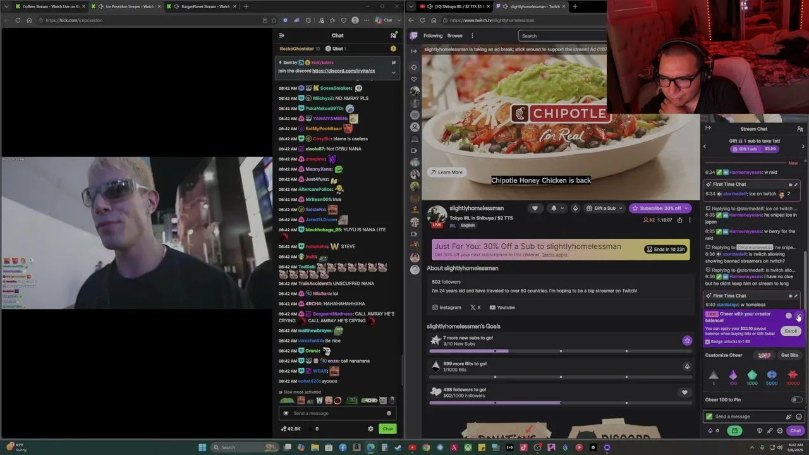The image size is (809, 455).
Task: Click the Kick address bar URL
Action: (x=73, y=20)
